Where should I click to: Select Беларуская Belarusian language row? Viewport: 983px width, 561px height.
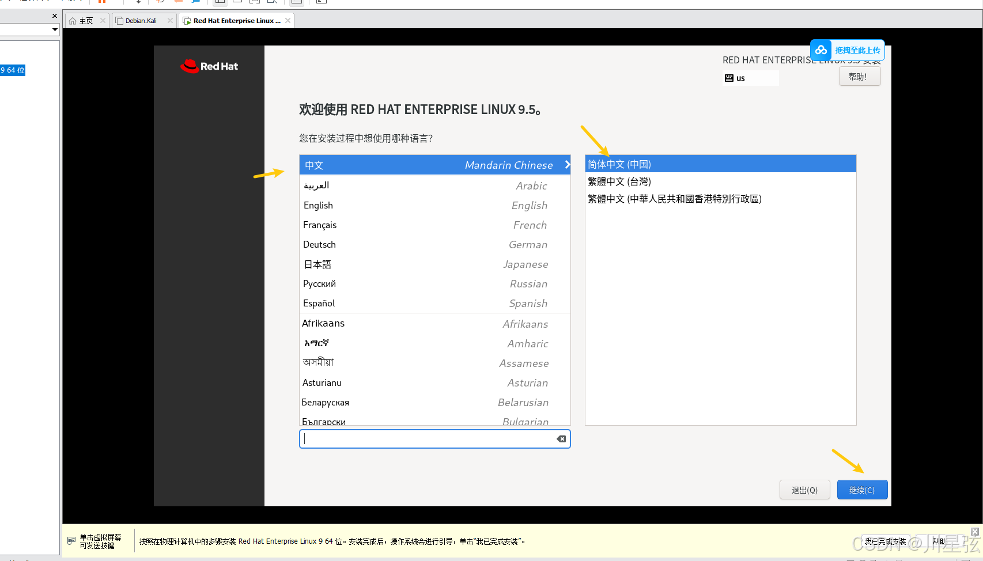435,402
